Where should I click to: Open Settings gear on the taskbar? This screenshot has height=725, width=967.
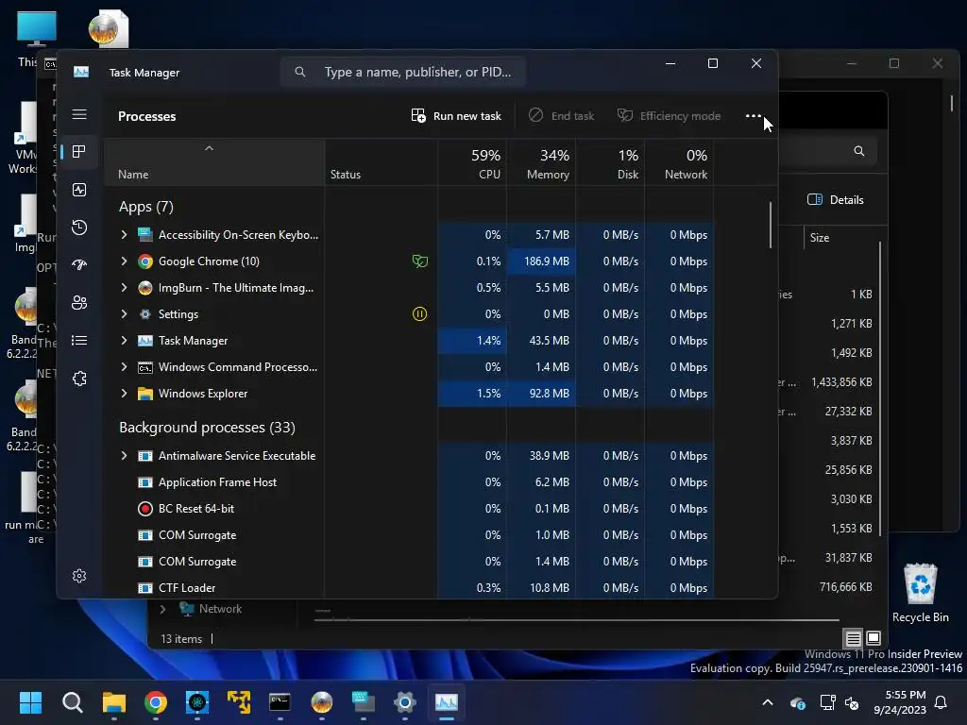pos(404,702)
